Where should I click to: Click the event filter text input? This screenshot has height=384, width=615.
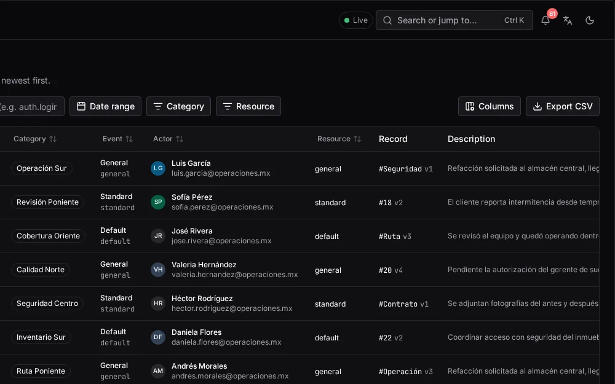pos(31,106)
